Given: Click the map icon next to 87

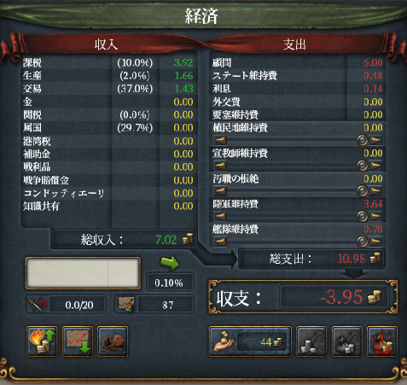Looking at the screenshot, I should [126, 305].
